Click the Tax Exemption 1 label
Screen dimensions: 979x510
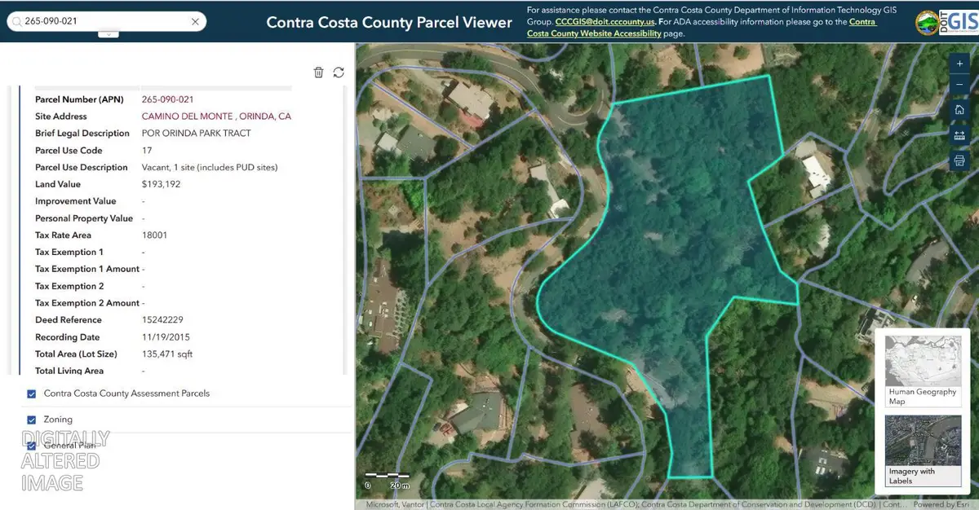point(69,252)
